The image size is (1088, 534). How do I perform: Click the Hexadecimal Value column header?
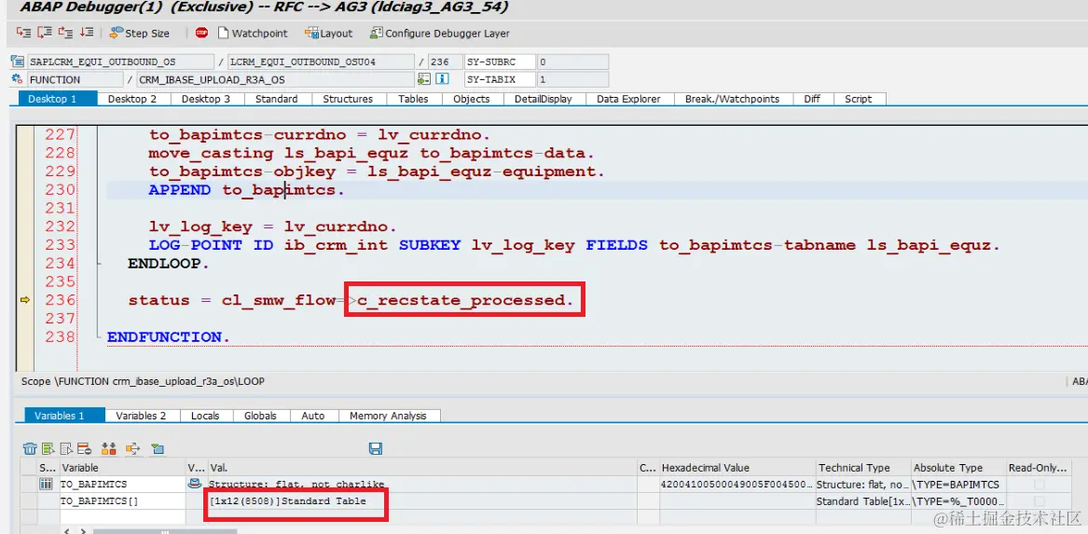(x=737, y=468)
